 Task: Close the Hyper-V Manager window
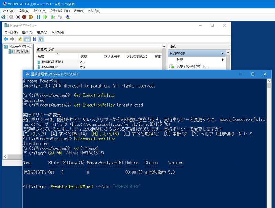point(225,25)
